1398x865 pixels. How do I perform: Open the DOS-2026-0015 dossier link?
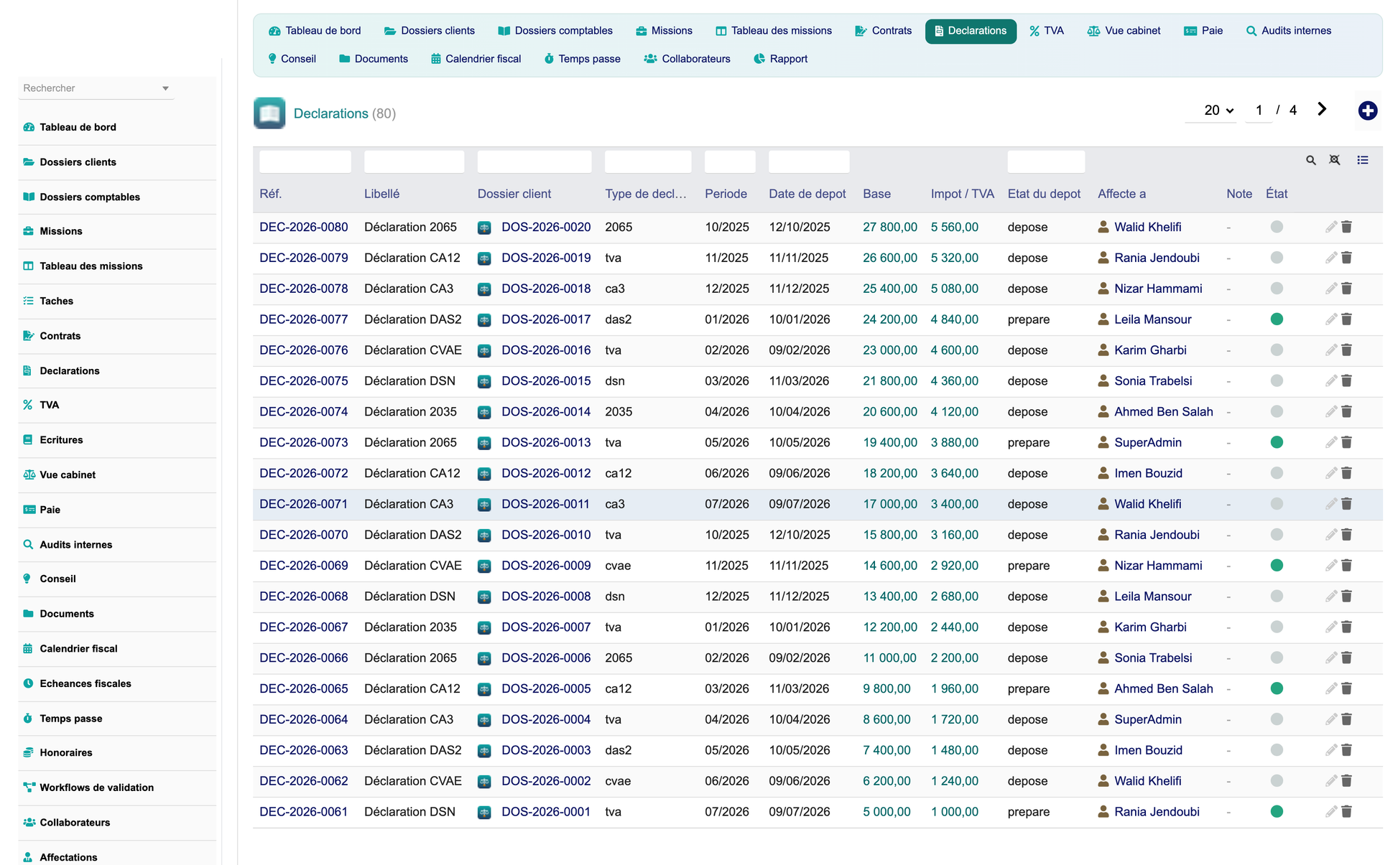546,381
